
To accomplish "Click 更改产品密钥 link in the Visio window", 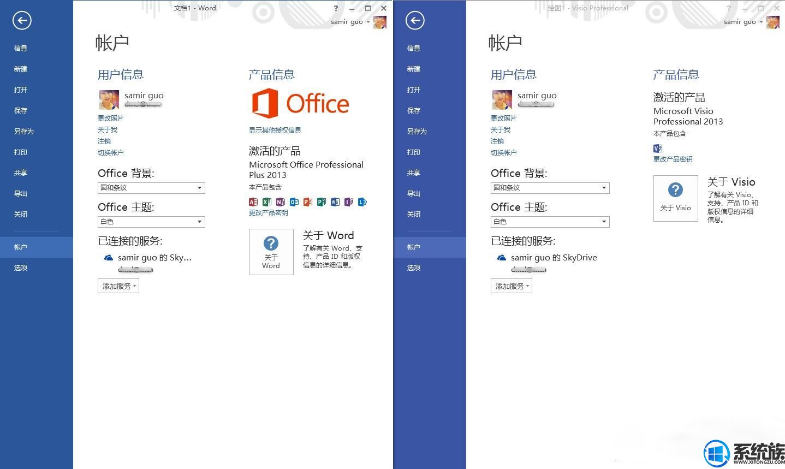I will point(673,159).
